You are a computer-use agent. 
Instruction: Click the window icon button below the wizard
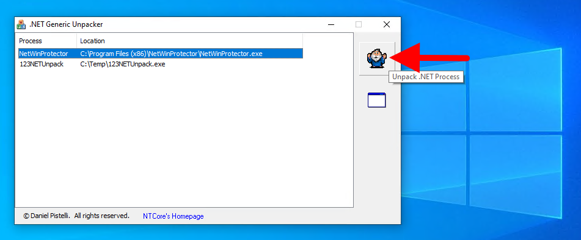pos(377,100)
